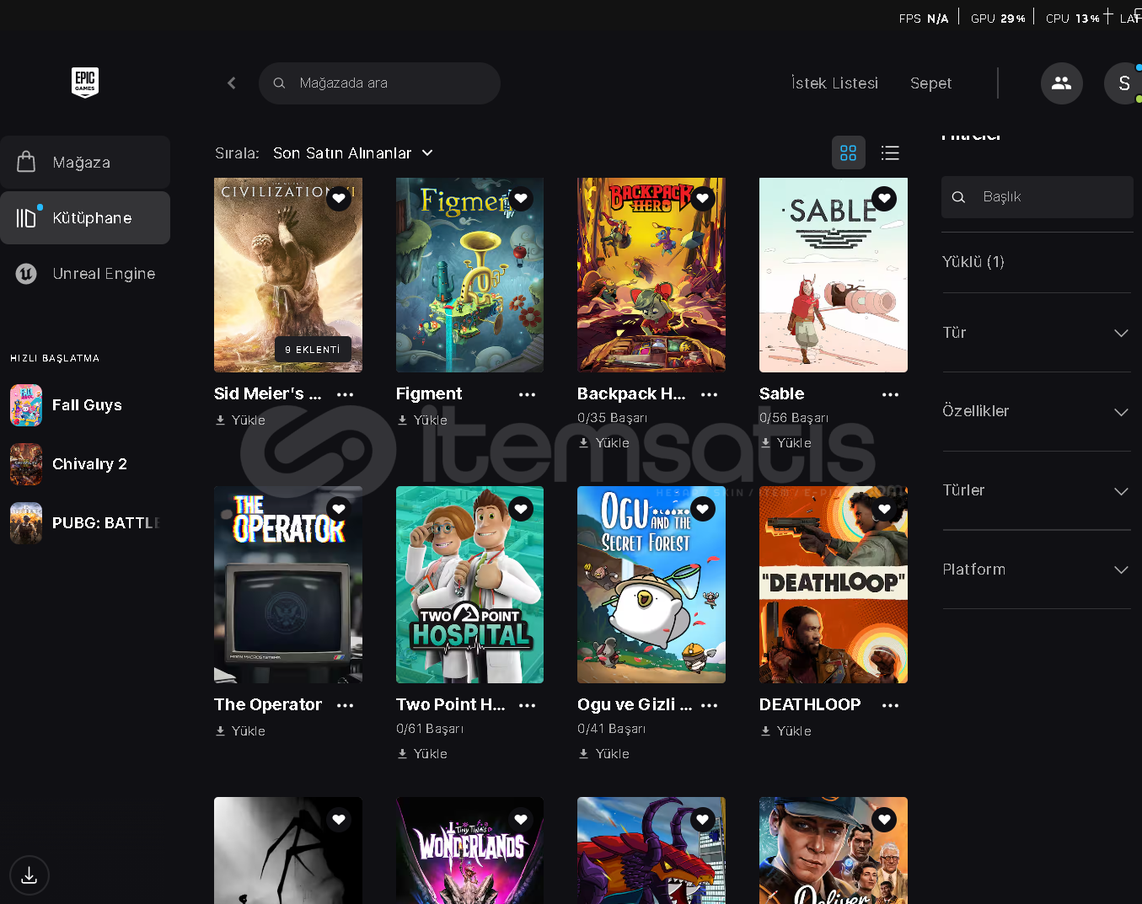The image size is (1142, 904).
Task: Click Yükle under Sid Meier's
Action: coord(240,420)
